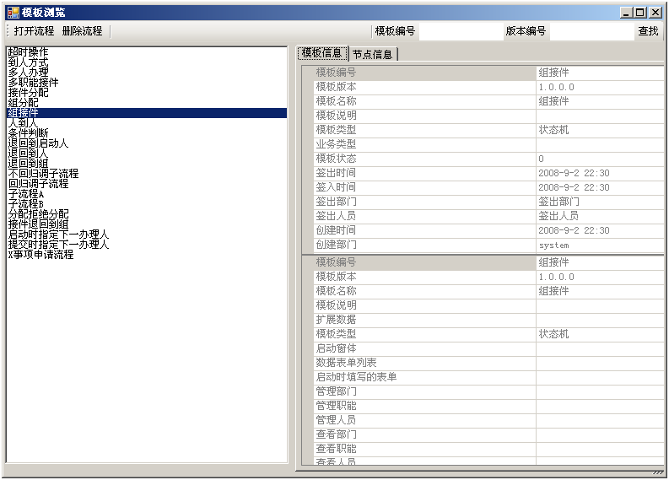The width and height of the screenshot is (669, 480).
Task: Click the 模板名称 value cell in upper grid
Action: 599,101
